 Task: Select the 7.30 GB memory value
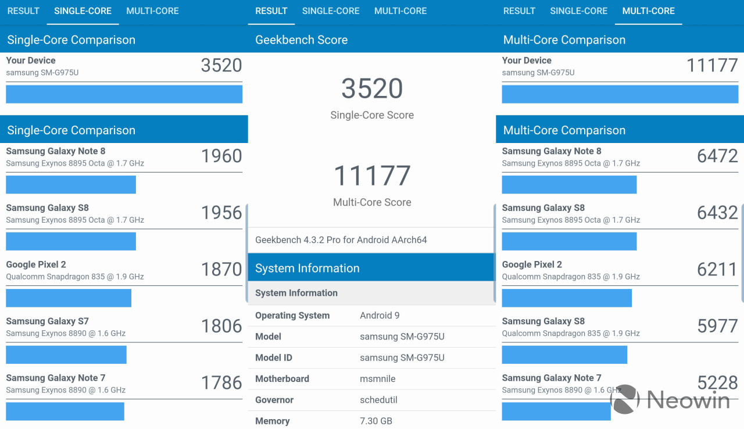pos(376,421)
